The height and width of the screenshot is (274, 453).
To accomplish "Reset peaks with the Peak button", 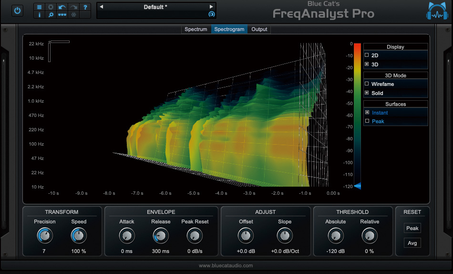I will 412,228.
